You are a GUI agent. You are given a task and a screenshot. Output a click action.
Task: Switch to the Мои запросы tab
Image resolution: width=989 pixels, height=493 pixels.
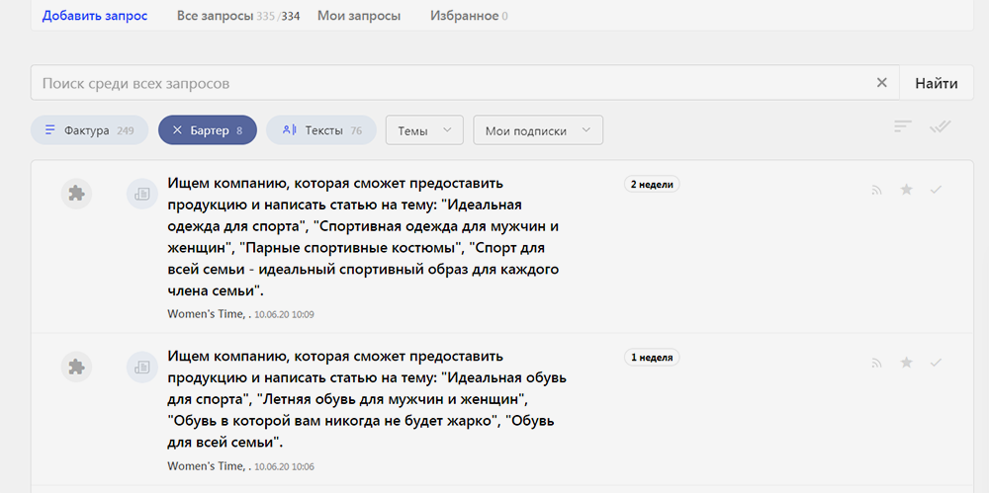(359, 16)
